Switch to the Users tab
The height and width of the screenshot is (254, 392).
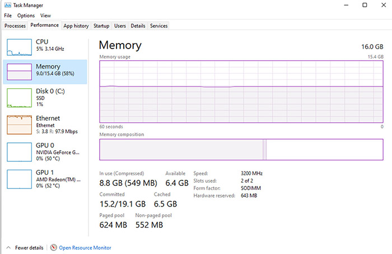120,26
